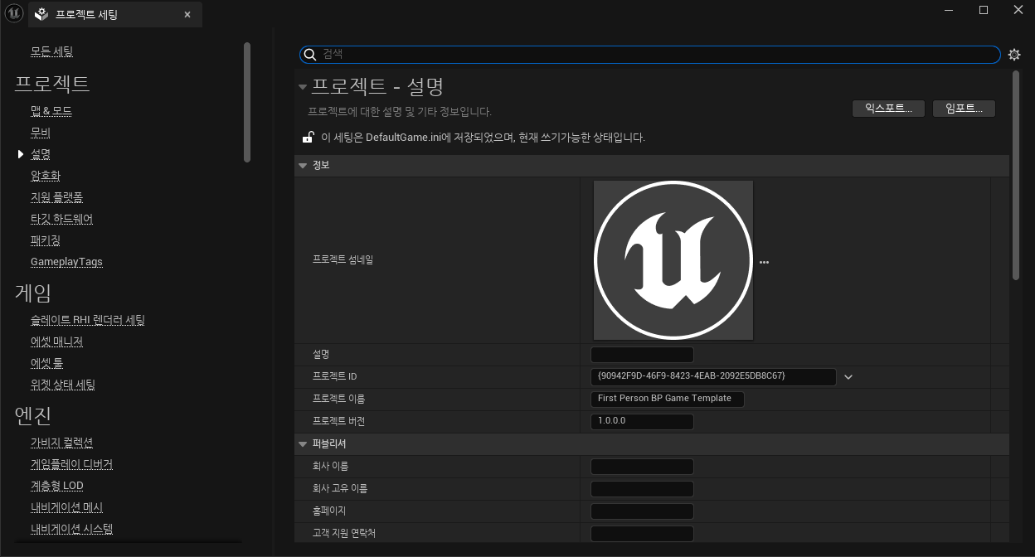
Task: Open 타깃 하드웨어 settings
Action: 61,219
